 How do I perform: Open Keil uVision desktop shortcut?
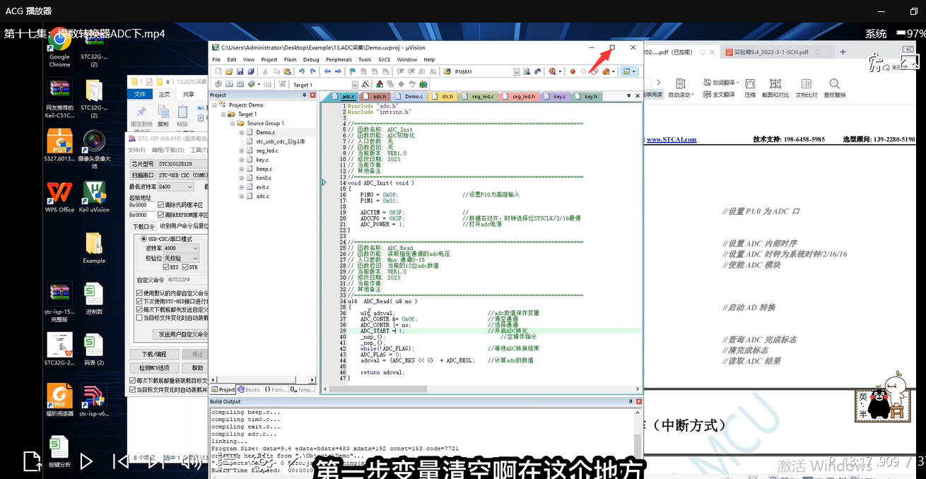94,196
